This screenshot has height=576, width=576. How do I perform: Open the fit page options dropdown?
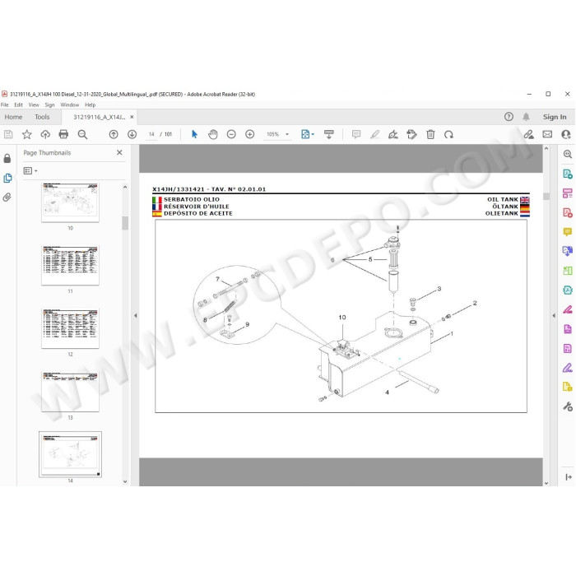(308, 134)
